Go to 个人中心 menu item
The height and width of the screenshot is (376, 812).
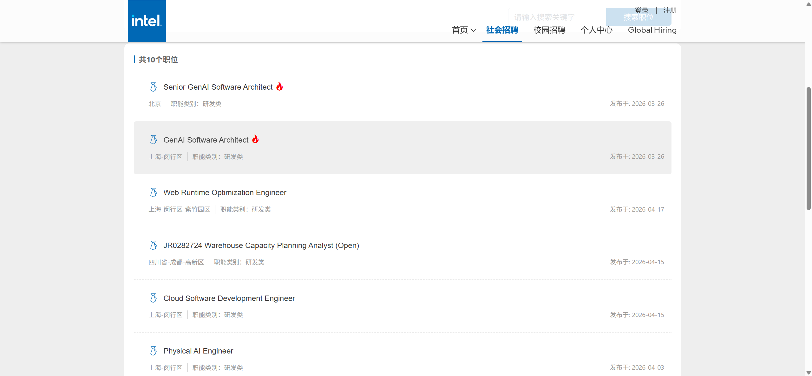click(596, 30)
